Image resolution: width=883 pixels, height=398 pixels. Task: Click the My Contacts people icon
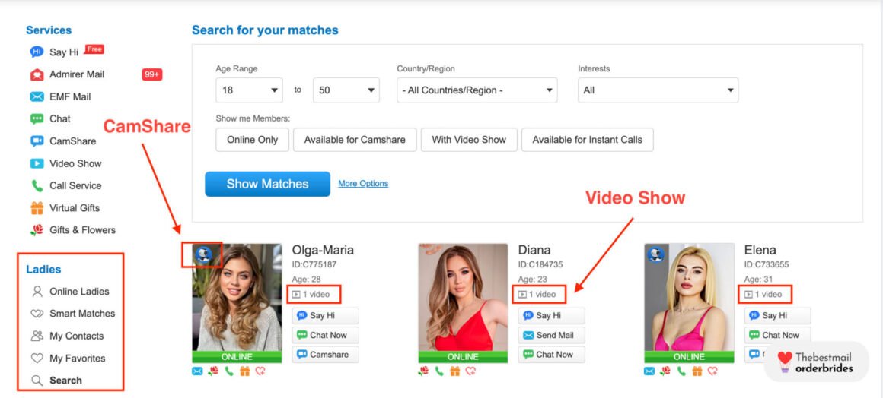(37, 336)
